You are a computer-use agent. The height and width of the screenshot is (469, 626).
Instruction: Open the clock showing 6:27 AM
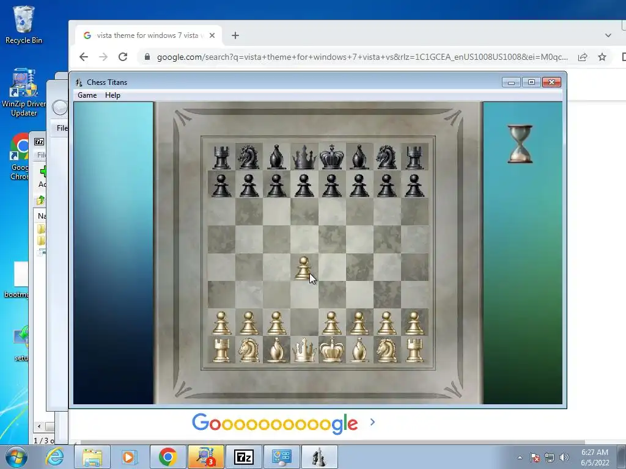[x=595, y=457]
